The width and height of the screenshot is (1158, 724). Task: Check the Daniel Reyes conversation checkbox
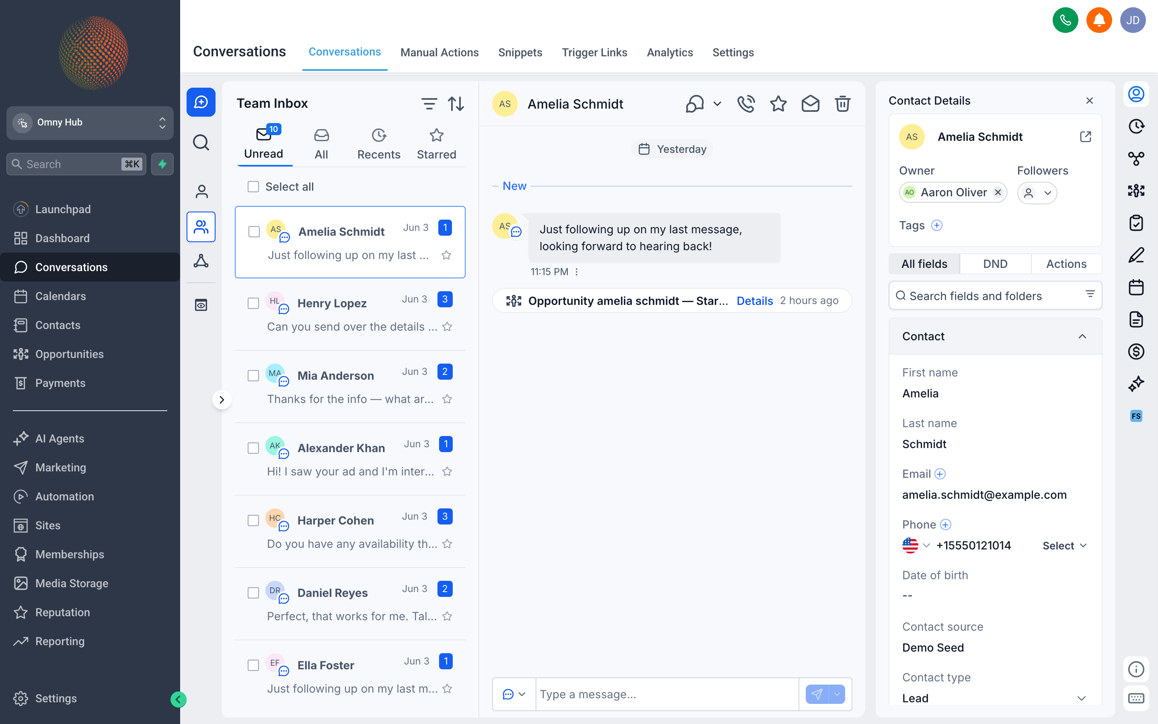[x=253, y=593]
